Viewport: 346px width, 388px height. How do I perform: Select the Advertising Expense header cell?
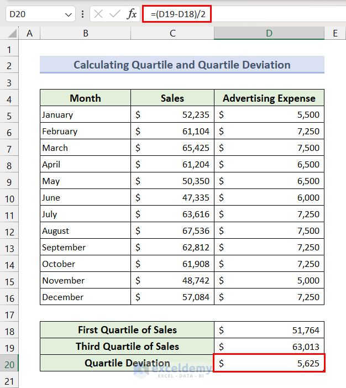[x=269, y=98]
